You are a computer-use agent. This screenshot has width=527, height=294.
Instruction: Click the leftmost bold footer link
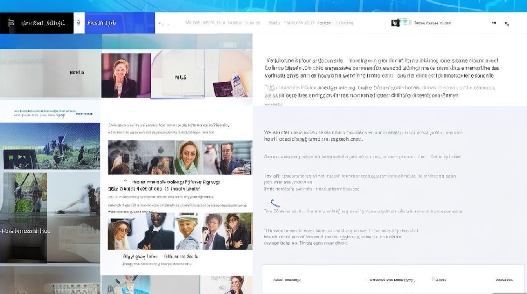point(287,280)
